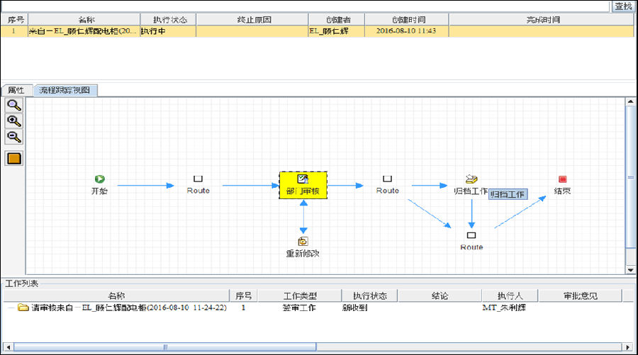Click the diagram vertical scrollbar down arrow
The width and height of the screenshot is (638, 355).
click(x=631, y=270)
